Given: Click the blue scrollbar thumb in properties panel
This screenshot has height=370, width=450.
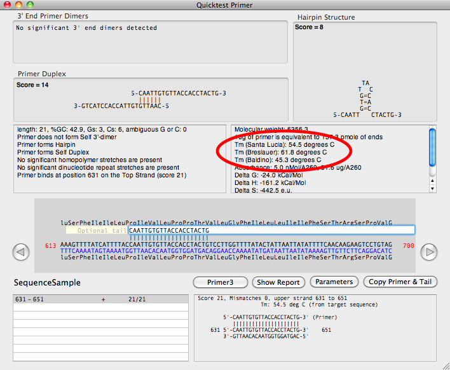Looking at the screenshot, I should click(x=433, y=148).
